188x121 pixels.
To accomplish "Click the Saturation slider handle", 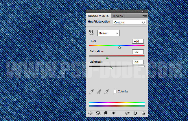I will point(107,58).
